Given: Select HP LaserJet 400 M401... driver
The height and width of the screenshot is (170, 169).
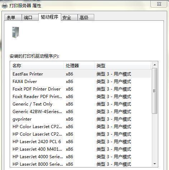Looking at the screenshot, I should (x=81, y=149).
